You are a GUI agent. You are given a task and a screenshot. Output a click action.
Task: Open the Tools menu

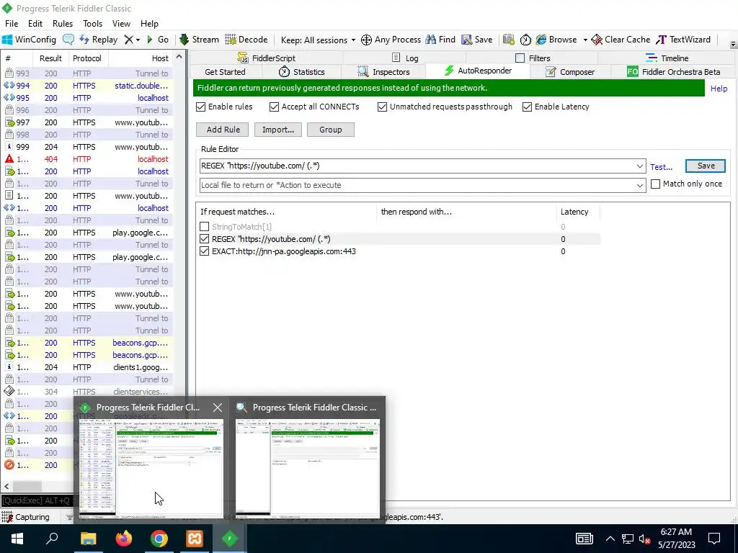[92, 24]
